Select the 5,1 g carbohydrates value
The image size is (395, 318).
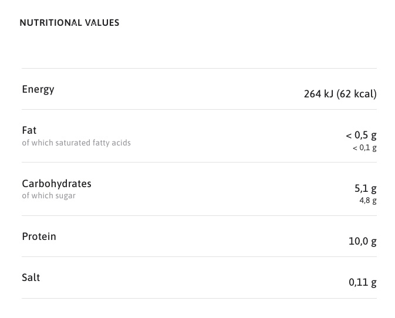[365, 188]
